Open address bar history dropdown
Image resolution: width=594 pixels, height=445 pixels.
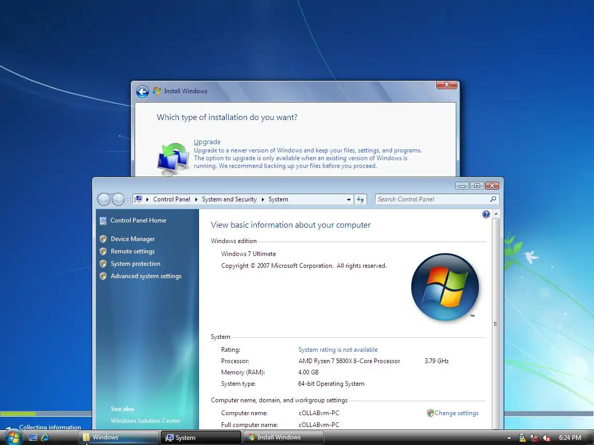pos(349,199)
